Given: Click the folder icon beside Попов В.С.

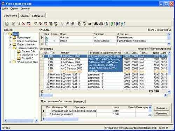Looking at the screenshot, I should click(x=19, y=58).
